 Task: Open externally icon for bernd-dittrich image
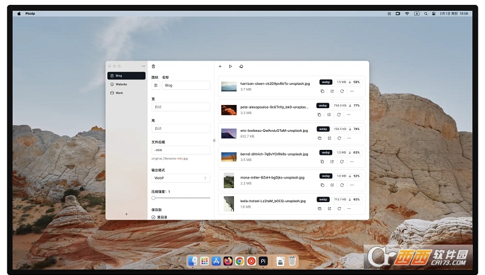coord(332,161)
